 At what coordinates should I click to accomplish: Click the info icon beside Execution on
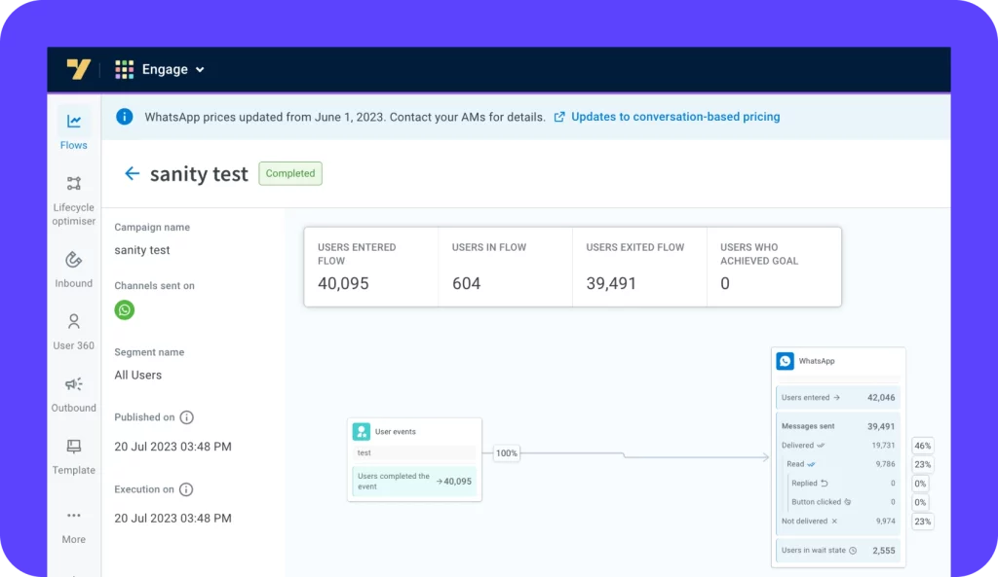185,489
